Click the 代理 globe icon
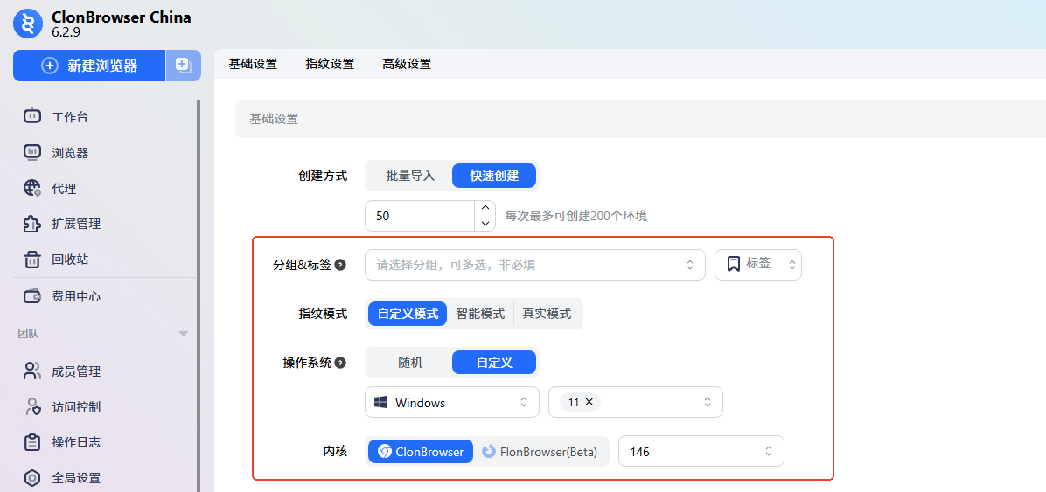 click(x=32, y=188)
